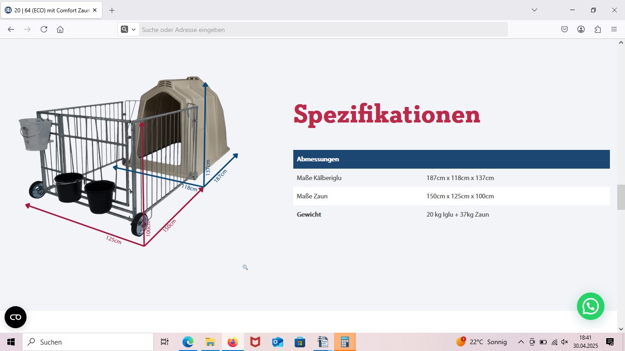Screen dimensions: 625x351
Task: Open Firefox hamburger application menu
Action: pos(614,29)
